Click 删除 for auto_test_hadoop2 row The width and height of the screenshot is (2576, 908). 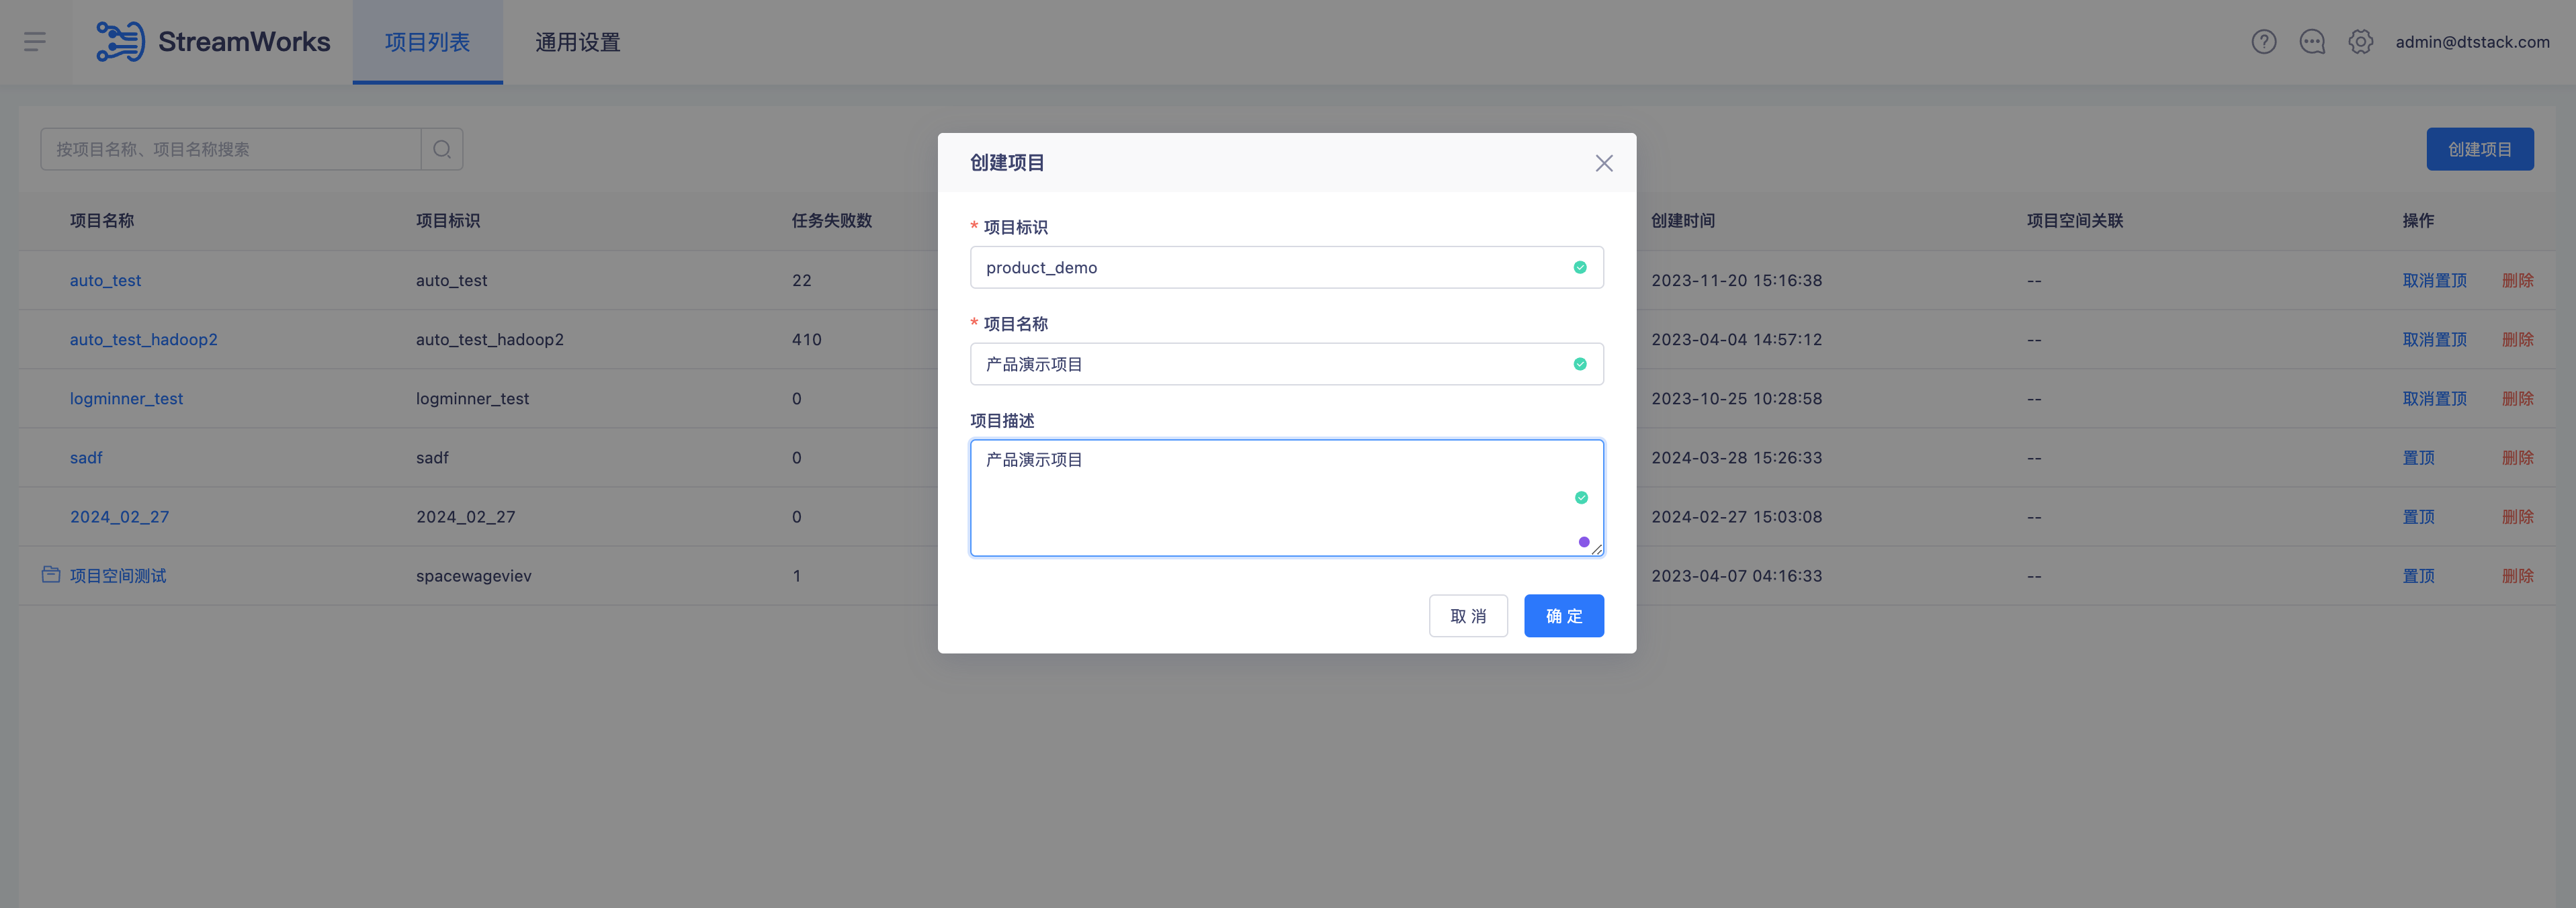coord(2517,339)
